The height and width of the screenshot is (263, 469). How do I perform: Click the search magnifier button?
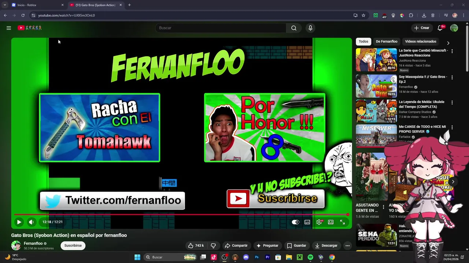[x=294, y=28]
